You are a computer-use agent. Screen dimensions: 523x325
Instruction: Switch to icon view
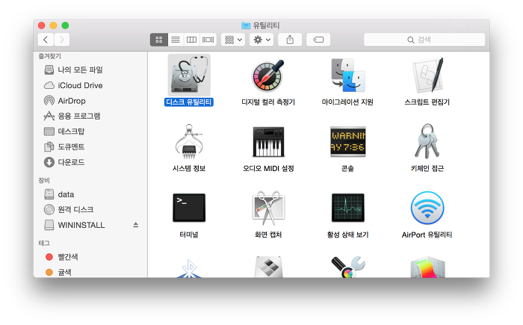[159, 40]
